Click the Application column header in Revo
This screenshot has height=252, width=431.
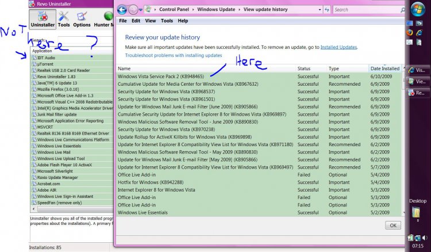pos(72,51)
